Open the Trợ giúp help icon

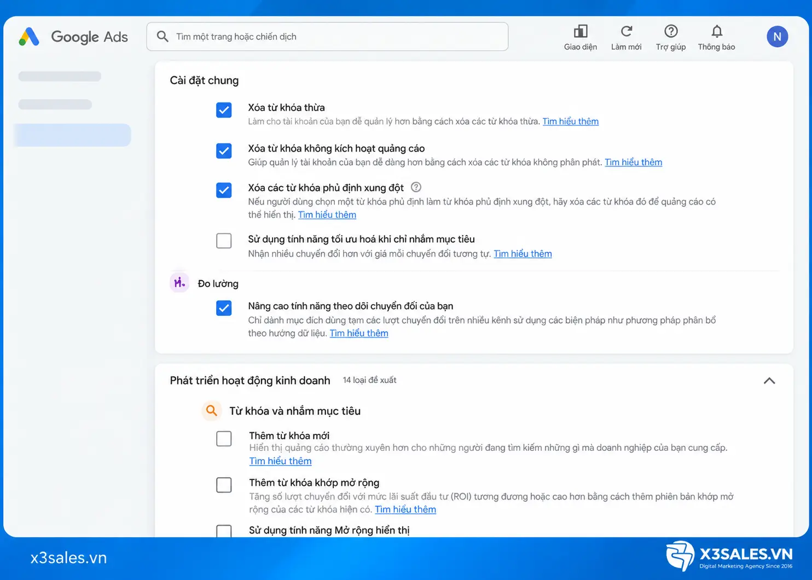[x=671, y=31]
